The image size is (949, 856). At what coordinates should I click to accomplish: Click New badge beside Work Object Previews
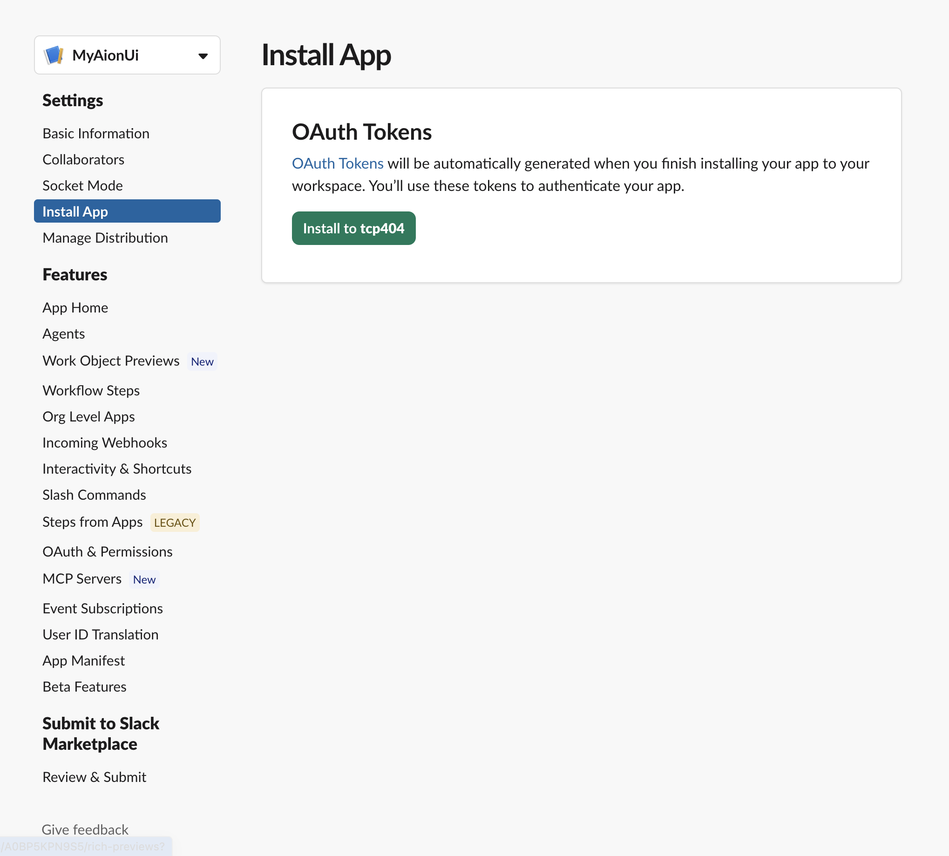pos(202,362)
